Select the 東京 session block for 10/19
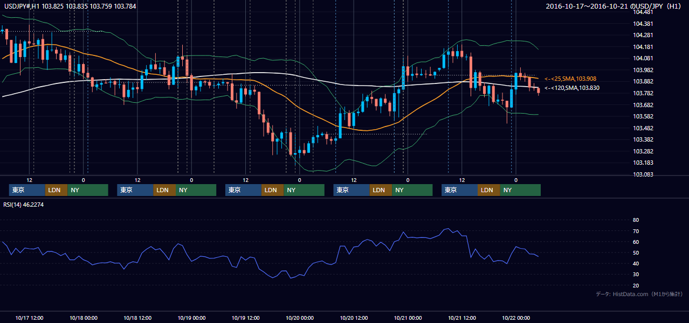Viewport: 689px width, 323px height. (243, 190)
